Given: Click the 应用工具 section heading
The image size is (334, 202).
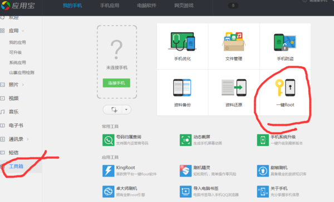Looking at the screenshot, I should [110, 158].
